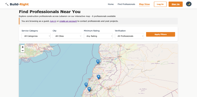Open the Minimum Rating dropdown
197x97 pixels.
click(98, 36)
